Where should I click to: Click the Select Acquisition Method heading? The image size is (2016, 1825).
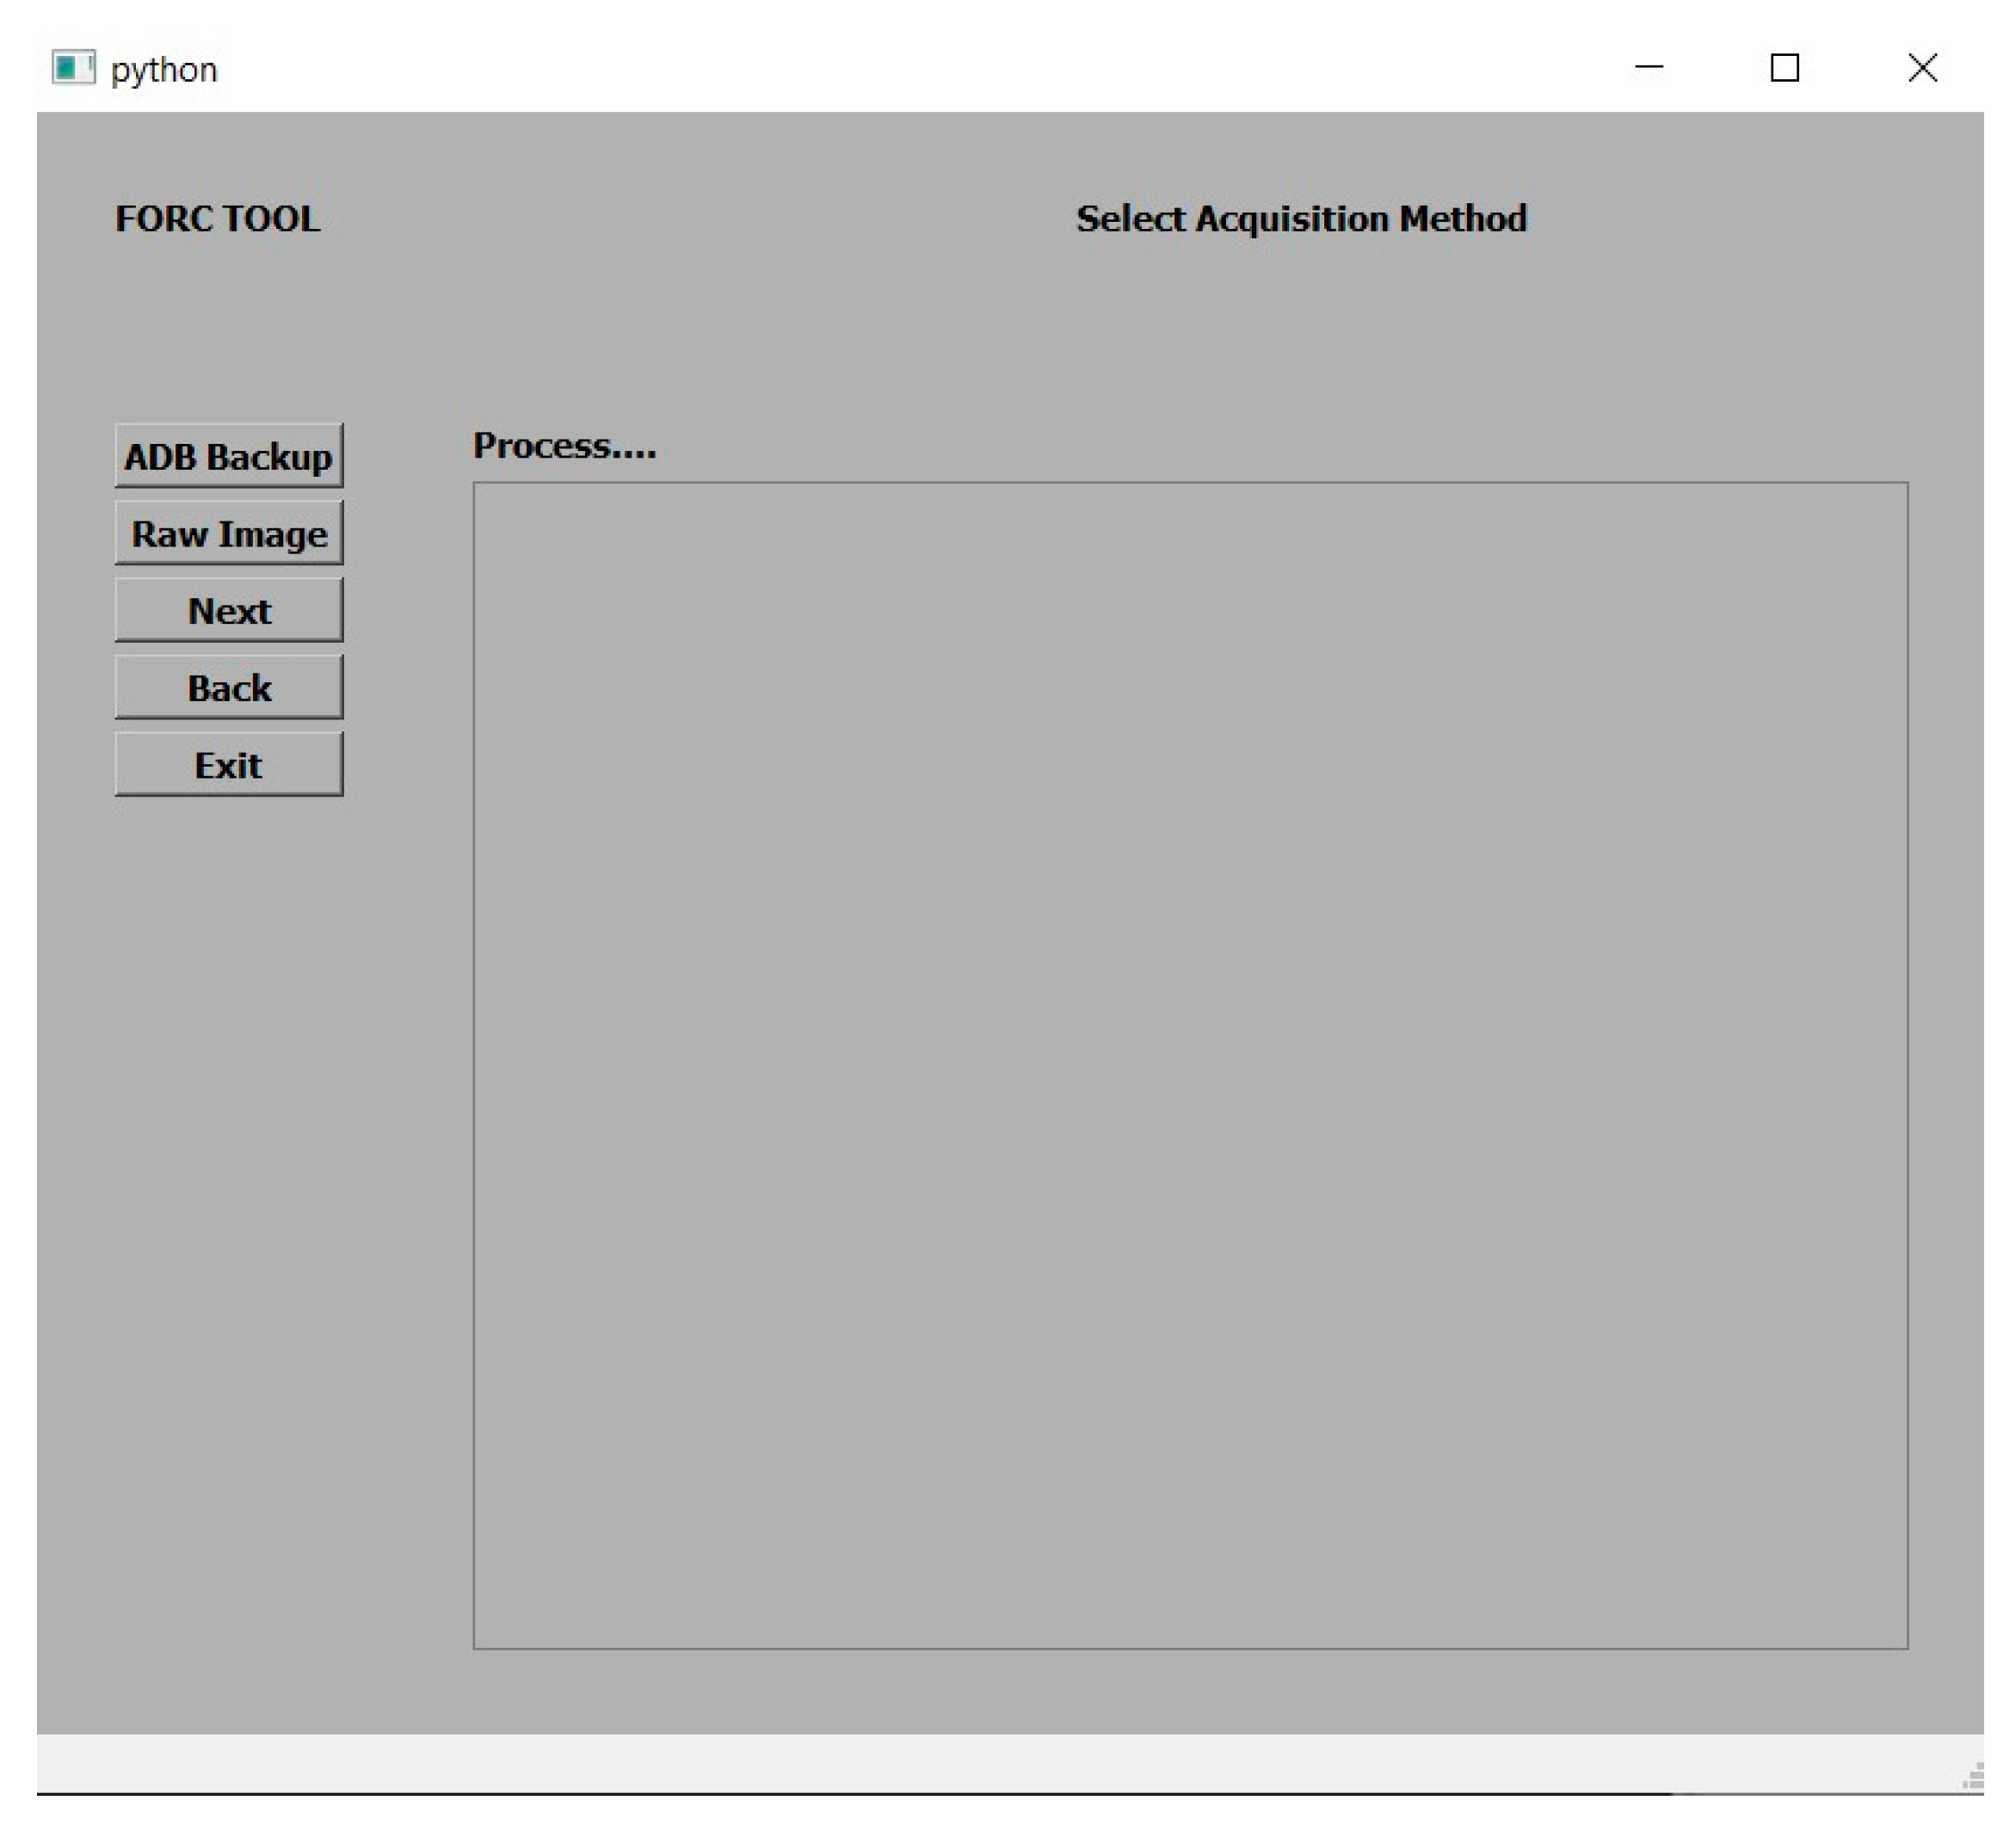click(x=1300, y=219)
